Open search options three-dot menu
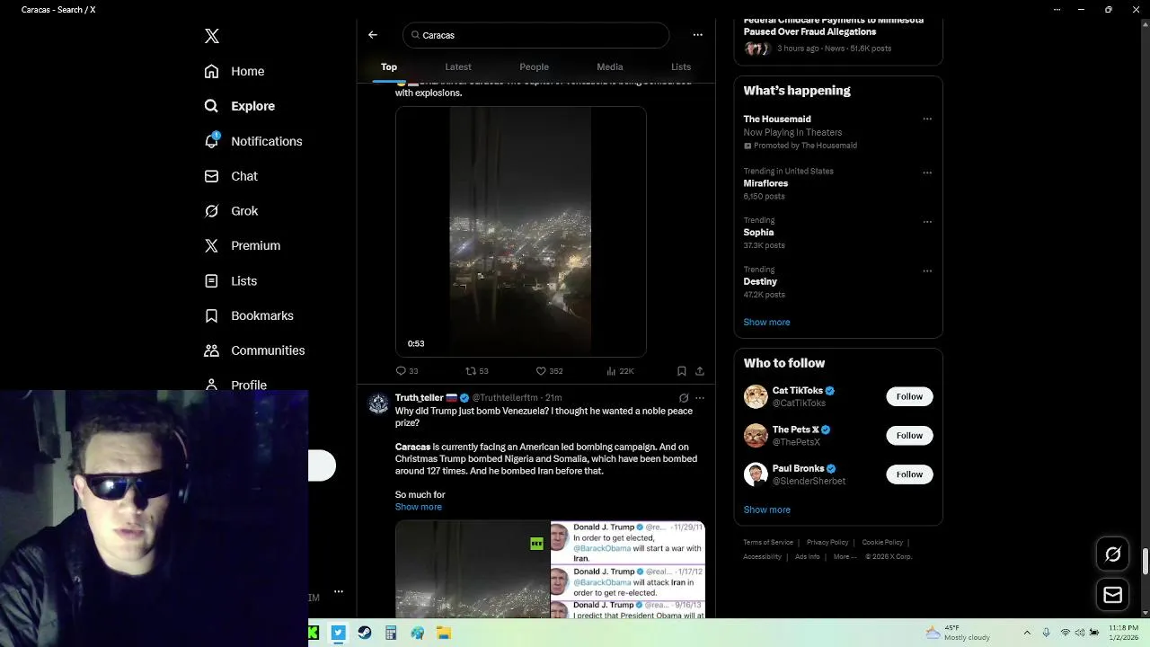 click(x=698, y=35)
